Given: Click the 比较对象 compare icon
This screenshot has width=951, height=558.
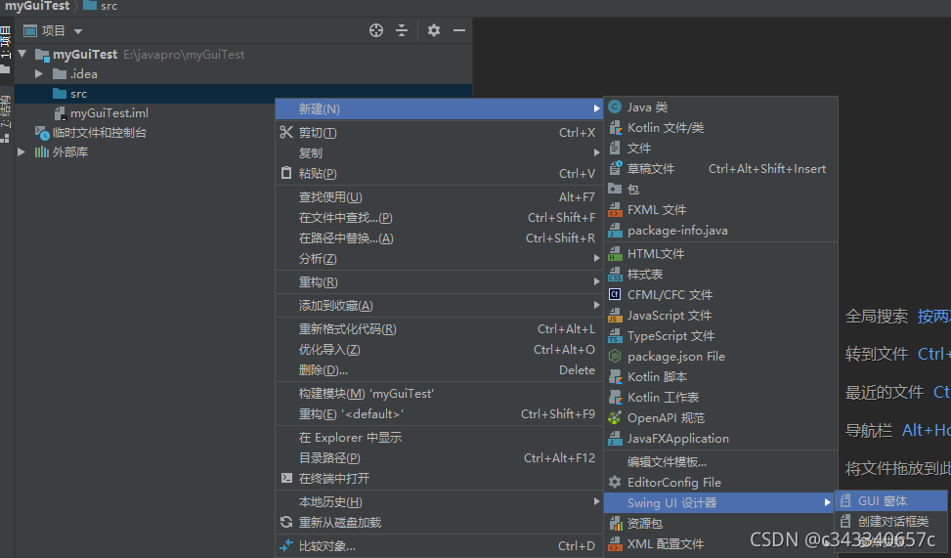Looking at the screenshot, I should tap(286, 546).
